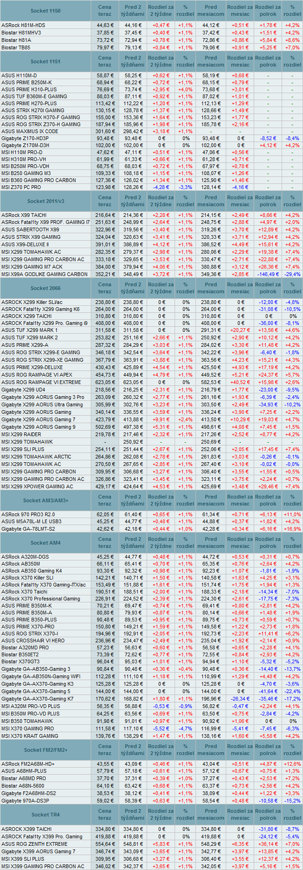Click the Socket FM2/FM2+ section header
The image size is (303, 870).
[46, 750]
